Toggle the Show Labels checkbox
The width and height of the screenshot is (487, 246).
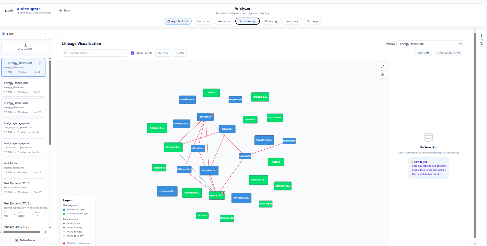coord(132,53)
